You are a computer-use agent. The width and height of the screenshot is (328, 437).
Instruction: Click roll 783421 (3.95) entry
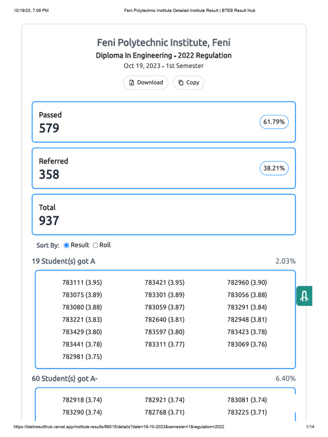[x=164, y=283]
